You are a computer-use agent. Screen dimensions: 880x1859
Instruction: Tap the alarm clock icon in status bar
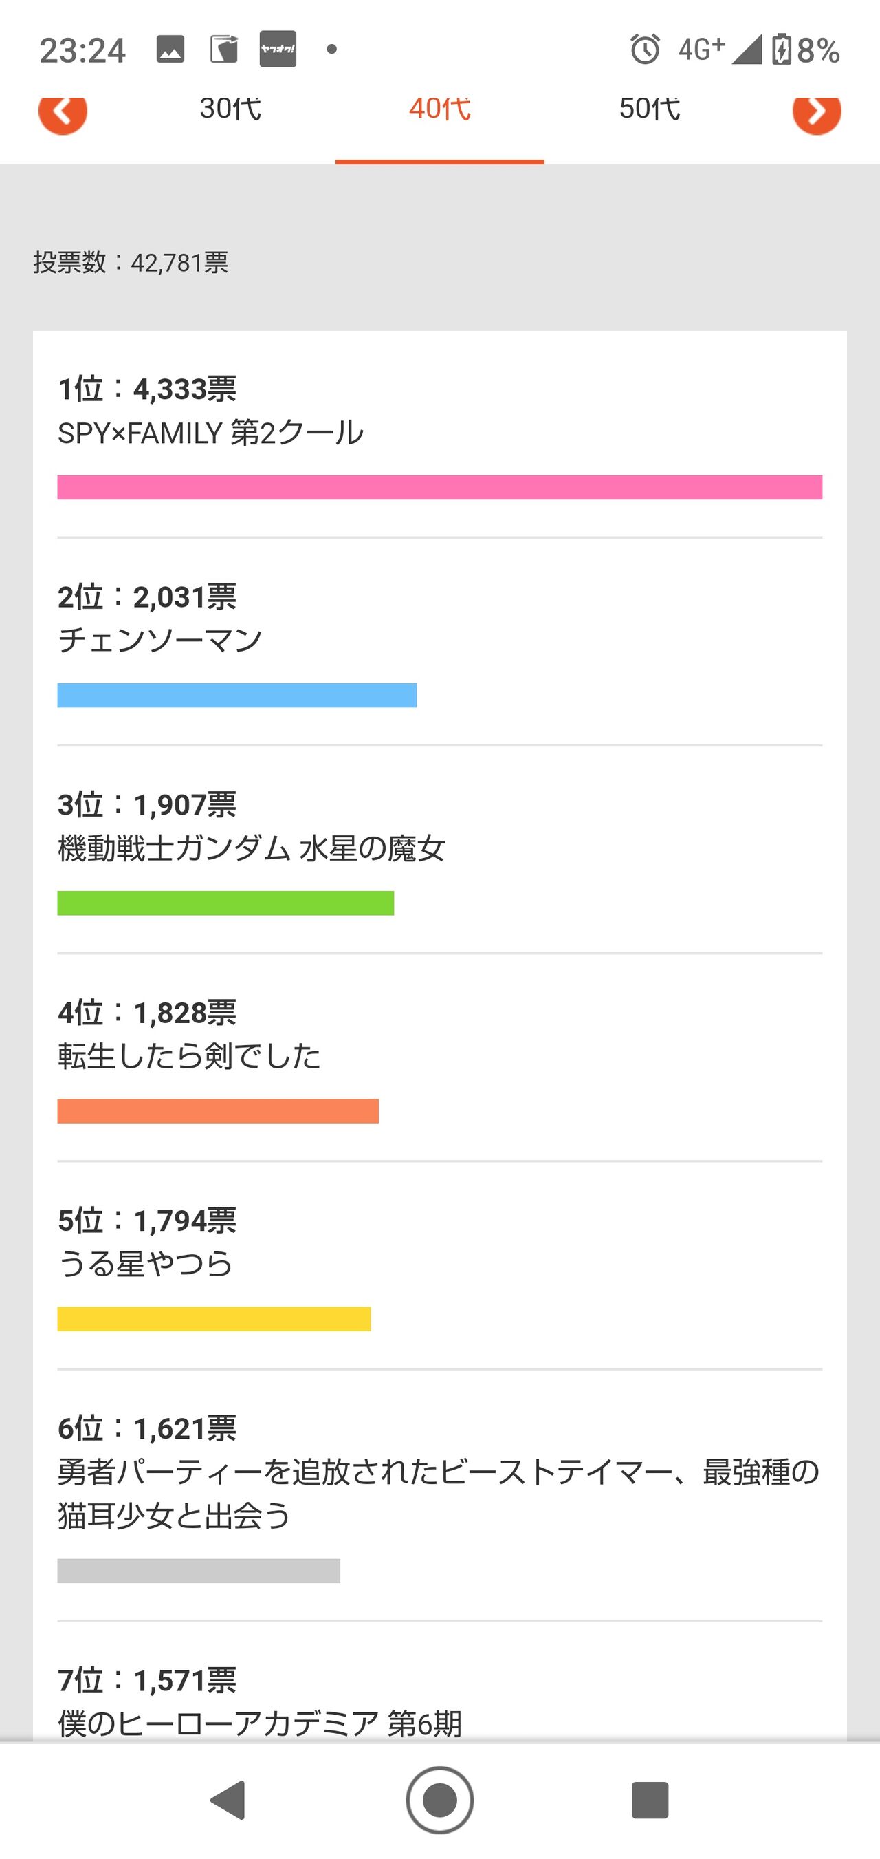645,50
